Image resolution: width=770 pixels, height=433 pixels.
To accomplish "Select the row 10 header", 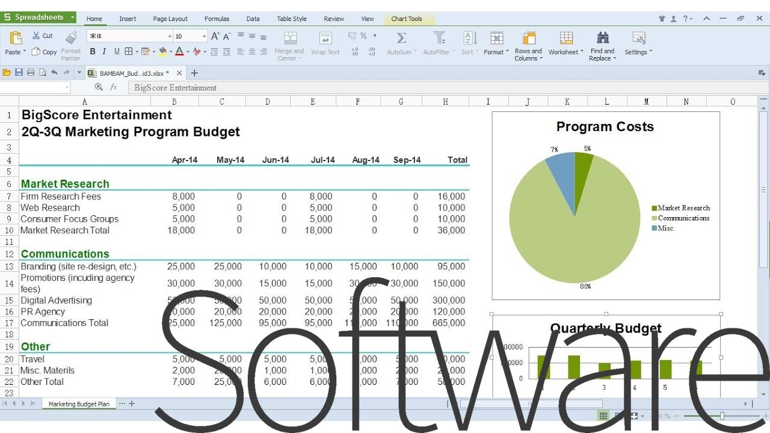I will coord(9,230).
